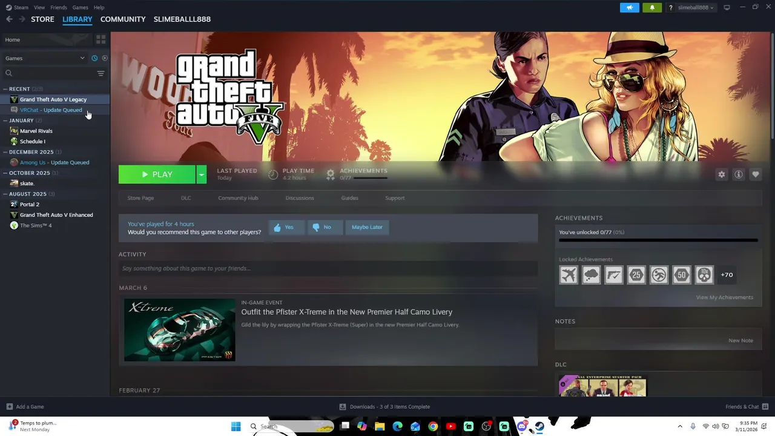Open the Guides link
The height and width of the screenshot is (436, 775).
349,198
